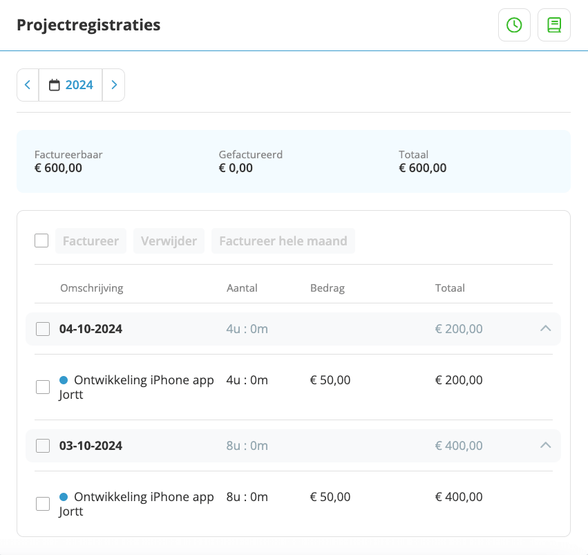Viewport: 588px width, 555px height.
Task: Click Factureerbaar € 600,00 summary
Action: 68,161
